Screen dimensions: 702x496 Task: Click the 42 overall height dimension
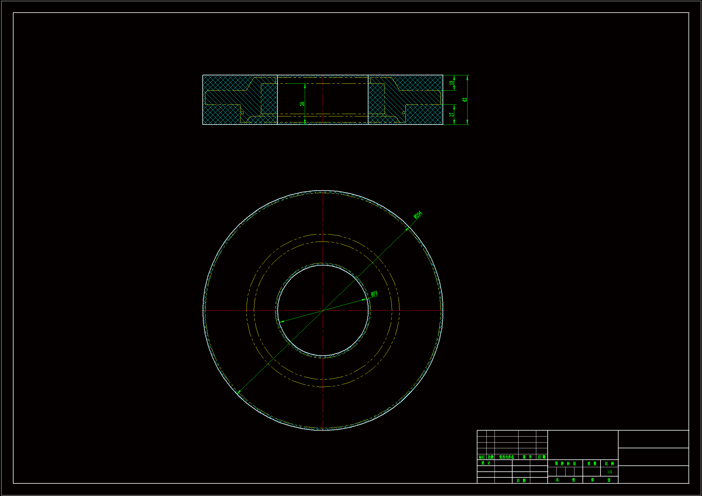465,100
